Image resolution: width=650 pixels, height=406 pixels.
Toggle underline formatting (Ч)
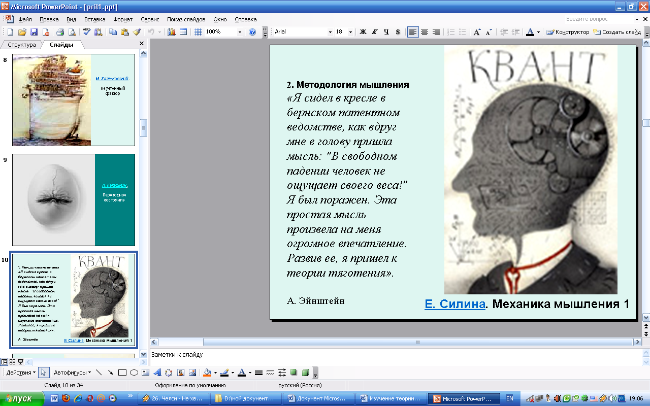point(386,32)
